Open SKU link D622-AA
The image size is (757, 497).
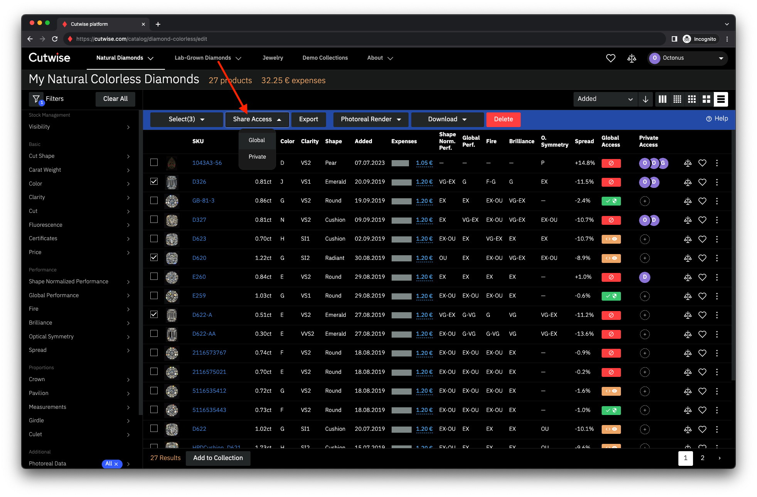pos(204,334)
